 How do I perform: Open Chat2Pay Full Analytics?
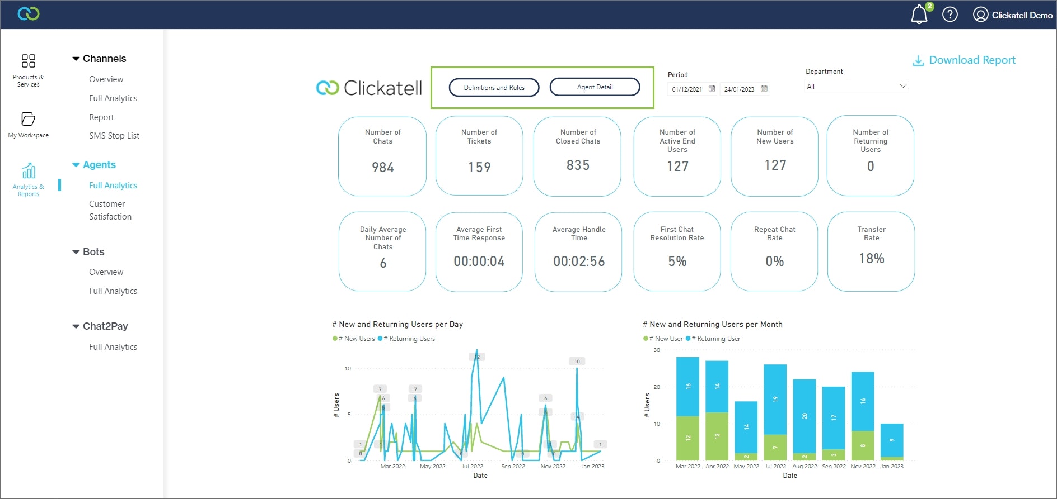113,347
